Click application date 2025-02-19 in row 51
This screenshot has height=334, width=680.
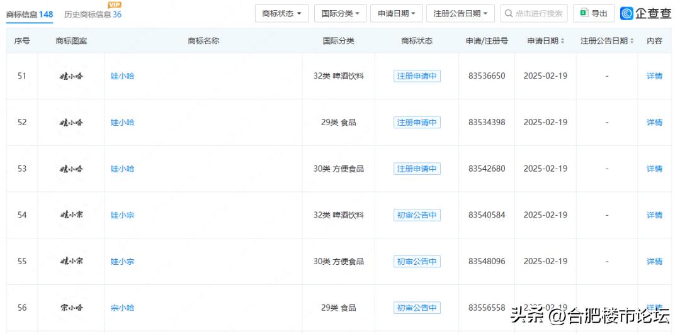point(545,76)
